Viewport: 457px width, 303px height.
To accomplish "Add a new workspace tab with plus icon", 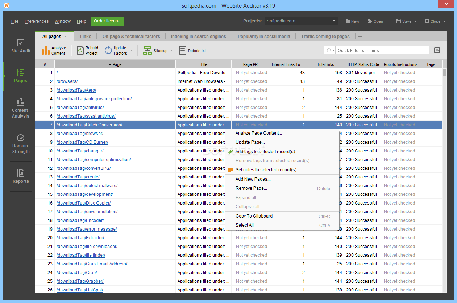I will coord(360,37).
